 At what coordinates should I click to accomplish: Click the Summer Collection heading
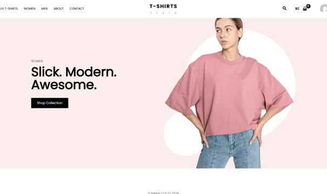coord(163,193)
